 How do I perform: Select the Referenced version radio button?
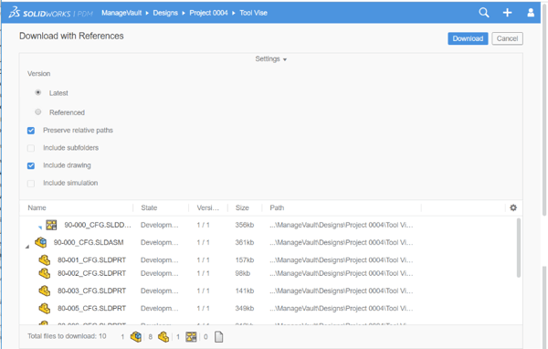pos(38,111)
